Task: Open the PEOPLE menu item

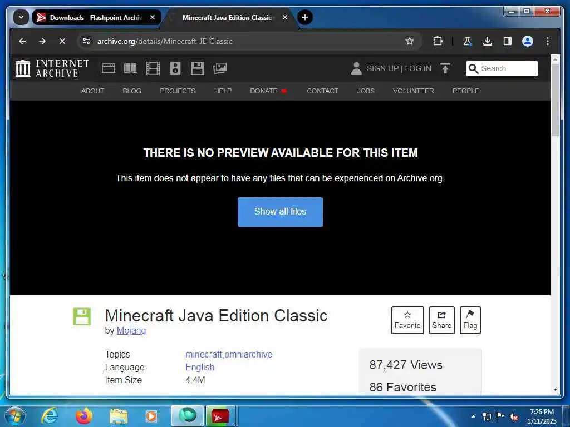Action: point(466,91)
